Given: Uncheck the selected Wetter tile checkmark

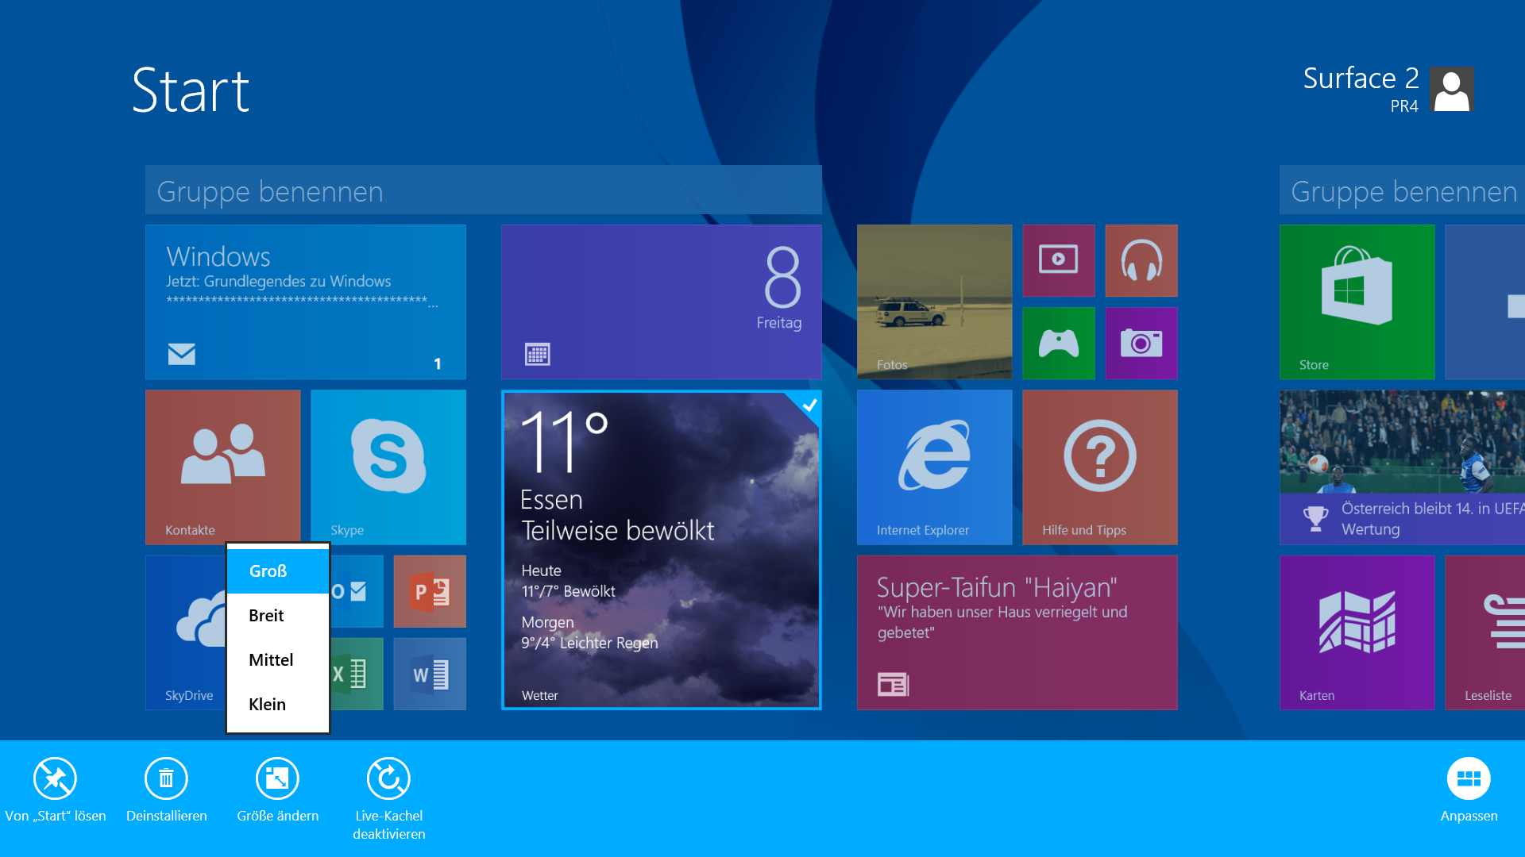Looking at the screenshot, I should tap(809, 405).
